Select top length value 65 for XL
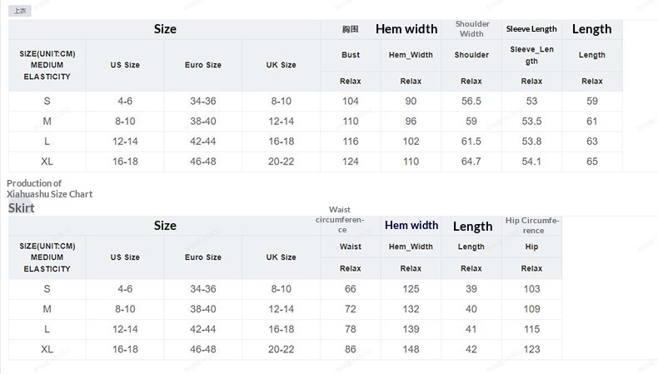The image size is (658, 374). (x=592, y=161)
